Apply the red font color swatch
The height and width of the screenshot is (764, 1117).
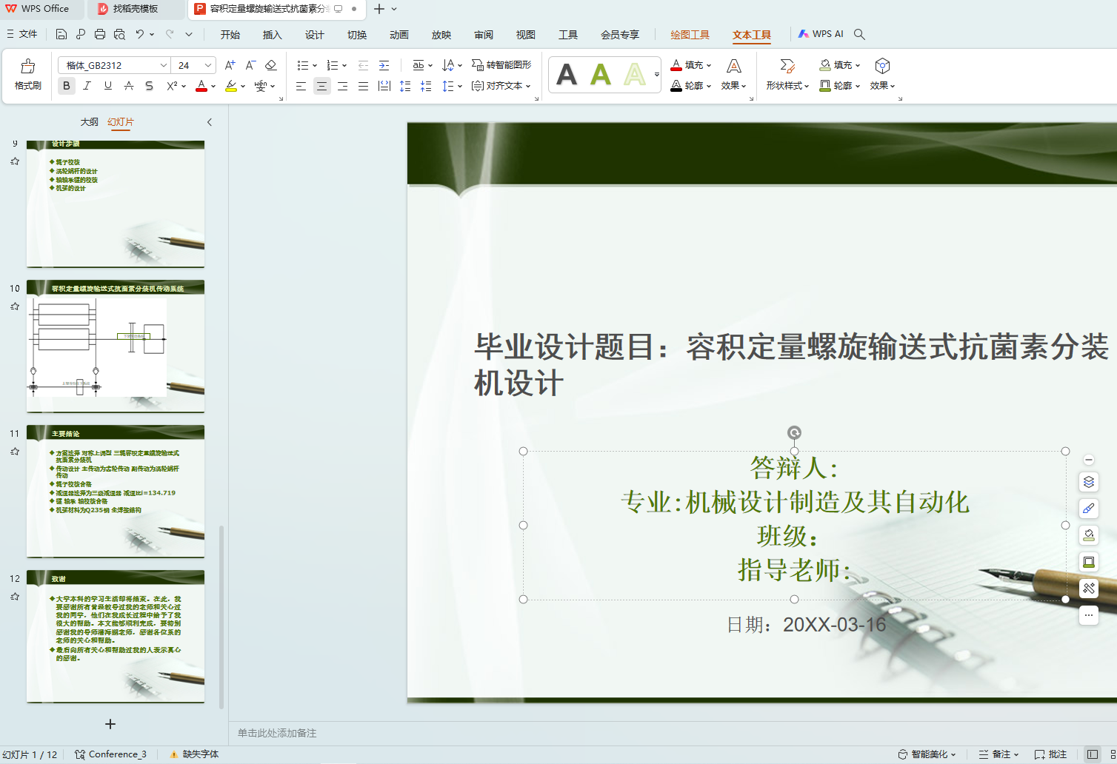pyautogui.click(x=201, y=86)
